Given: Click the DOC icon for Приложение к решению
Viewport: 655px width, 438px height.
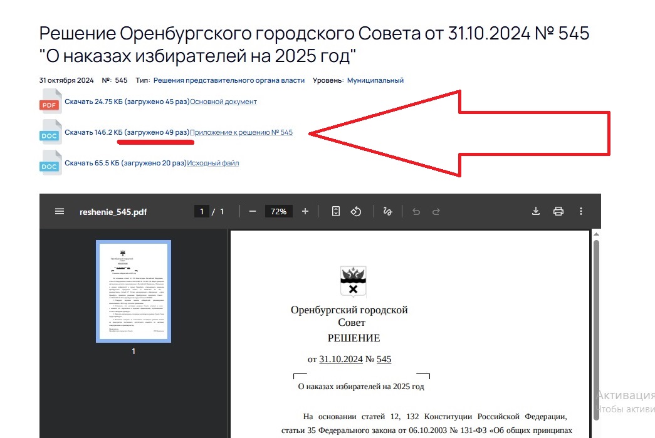Looking at the screenshot, I should tap(50, 133).
